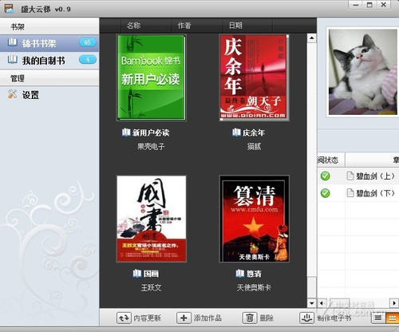
Task: Click book icon beside 新用户必读 title
Action: point(126,132)
